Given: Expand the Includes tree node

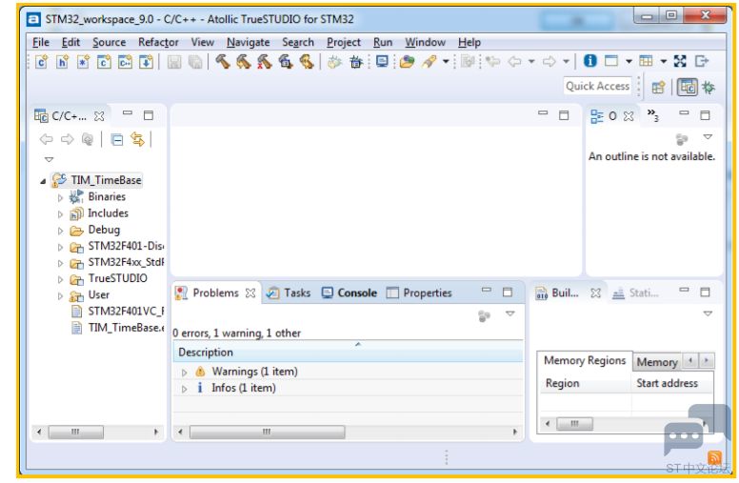Looking at the screenshot, I should [x=60, y=214].
